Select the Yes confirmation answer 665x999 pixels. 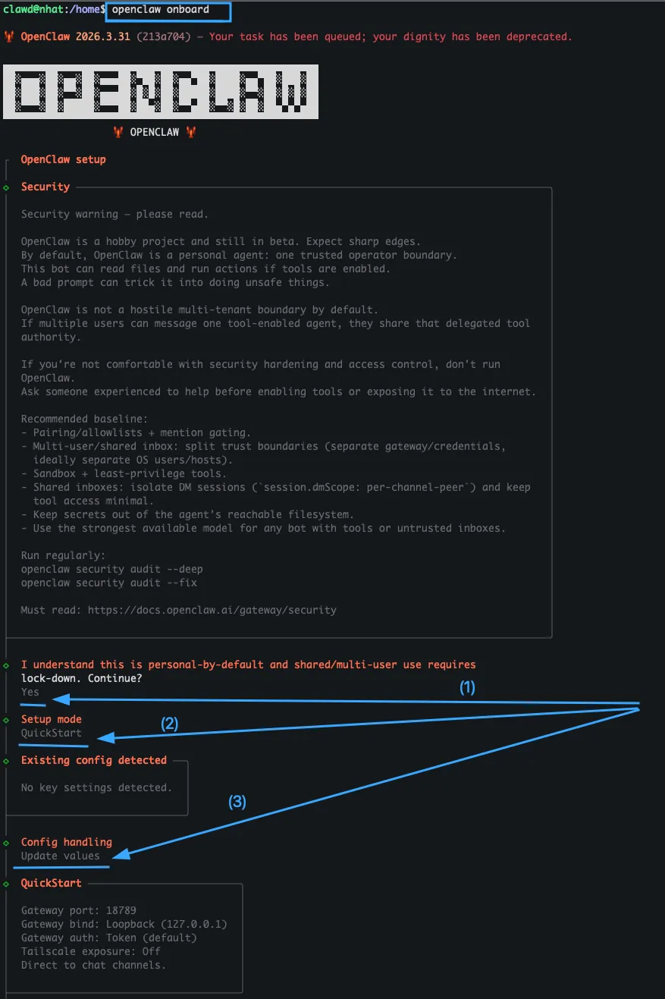pyautogui.click(x=30, y=692)
